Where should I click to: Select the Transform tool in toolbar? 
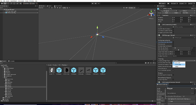(17, 3)
